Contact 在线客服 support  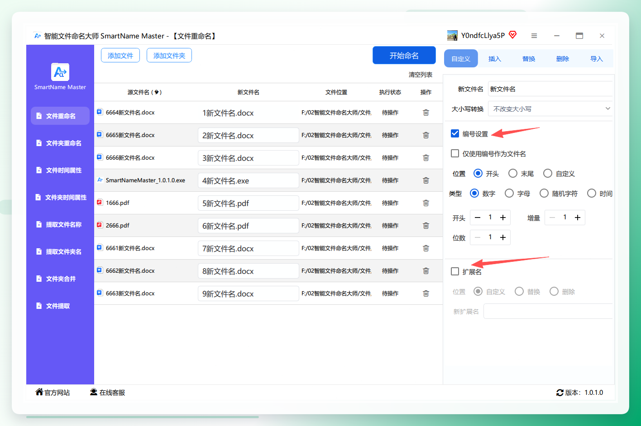(x=108, y=392)
